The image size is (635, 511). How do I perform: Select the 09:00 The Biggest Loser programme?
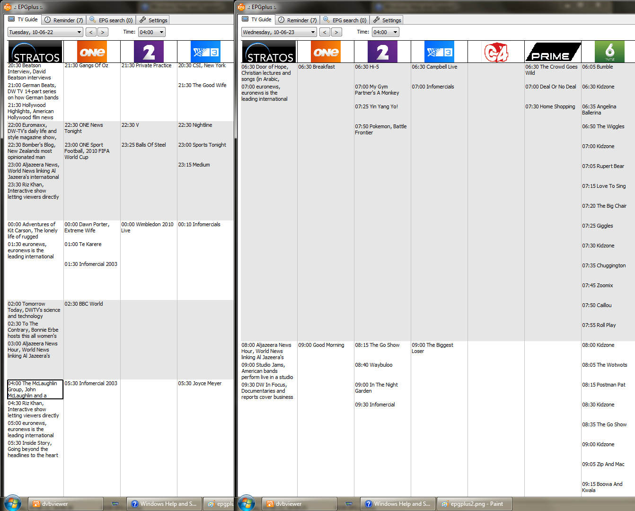[432, 348]
